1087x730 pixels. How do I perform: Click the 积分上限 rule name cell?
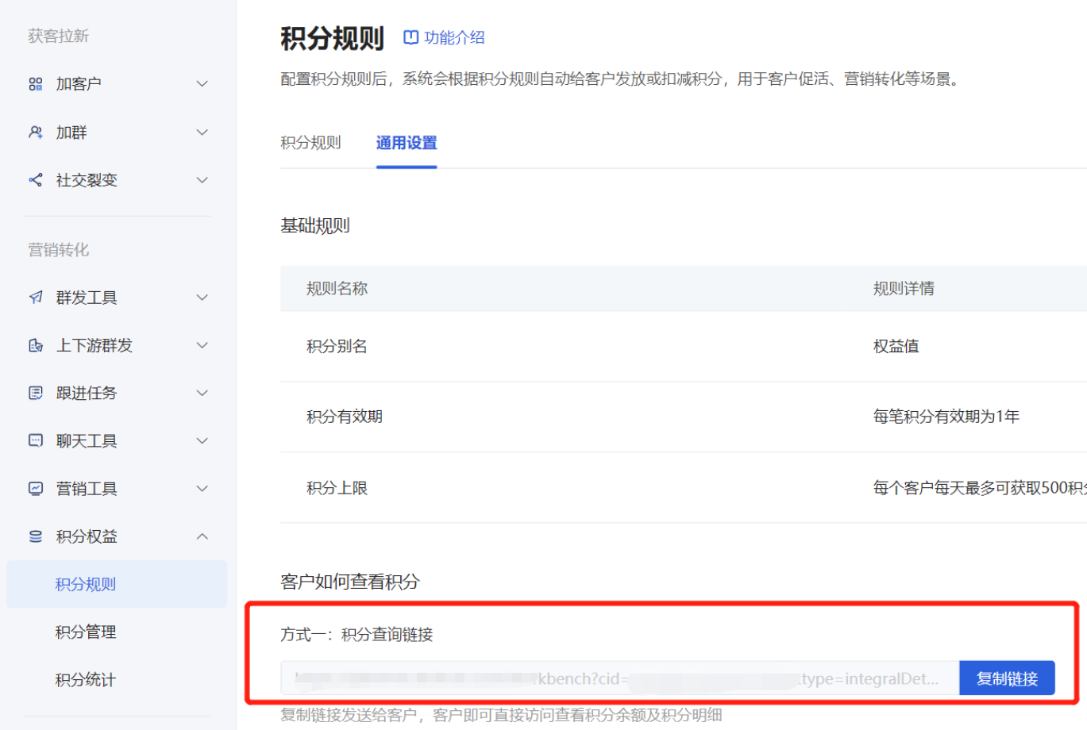(x=337, y=488)
